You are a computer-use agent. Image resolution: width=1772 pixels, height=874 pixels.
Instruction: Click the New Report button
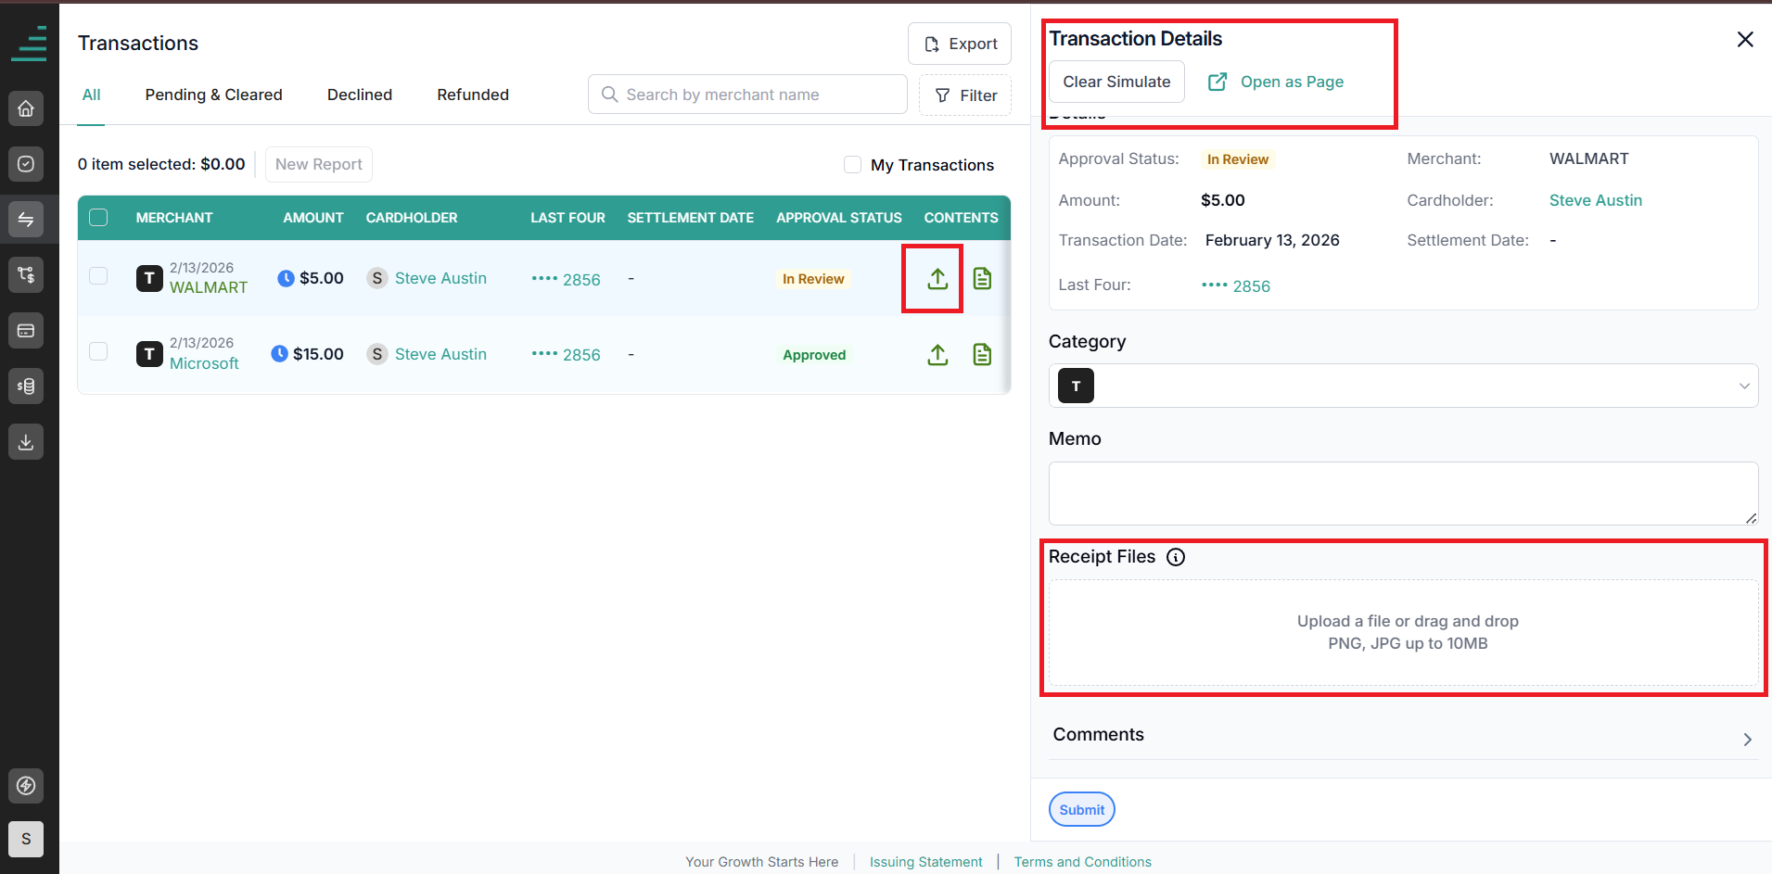click(x=319, y=164)
